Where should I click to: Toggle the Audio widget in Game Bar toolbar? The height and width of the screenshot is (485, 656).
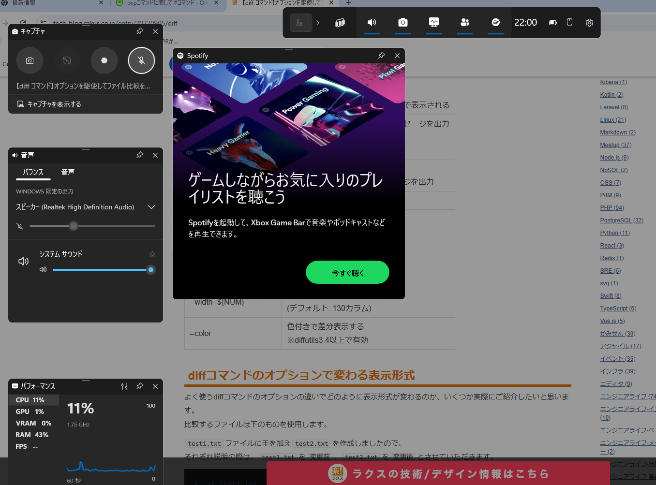(x=372, y=23)
